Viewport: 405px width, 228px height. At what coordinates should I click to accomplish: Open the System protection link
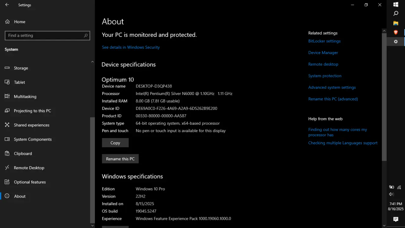(325, 76)
